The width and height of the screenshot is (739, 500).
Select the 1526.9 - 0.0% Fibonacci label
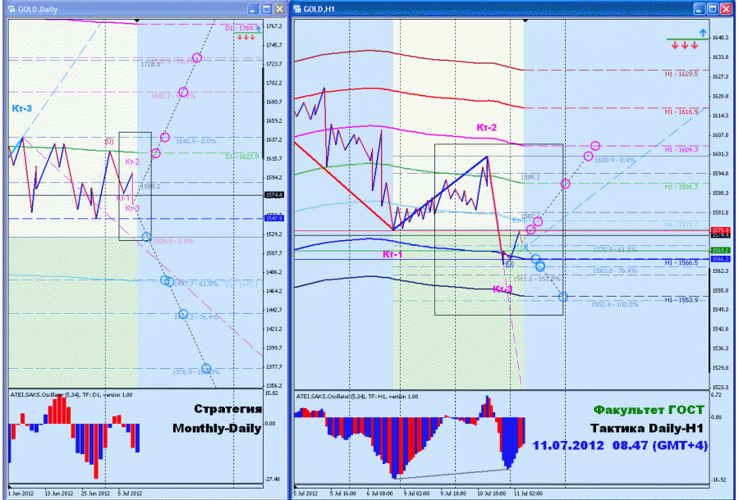[173, 241]
